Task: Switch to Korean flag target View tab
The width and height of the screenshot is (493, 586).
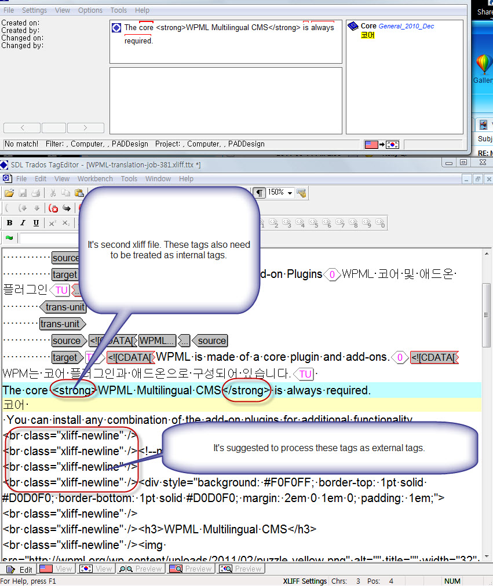Action: coord(96,569)
